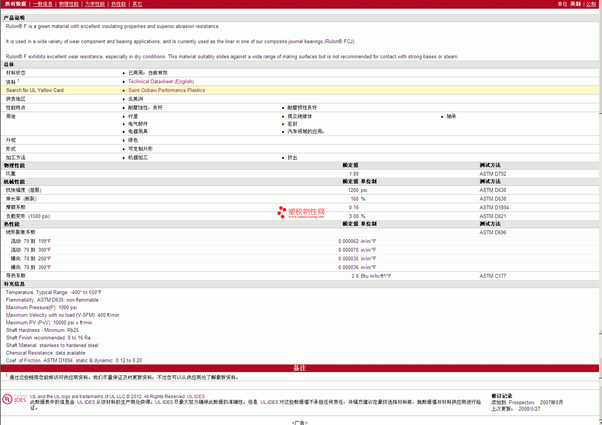Select the 机器加工 processing method
This screenshot has width=602, height=425.
pyautogui.click(x=138, y=157)
